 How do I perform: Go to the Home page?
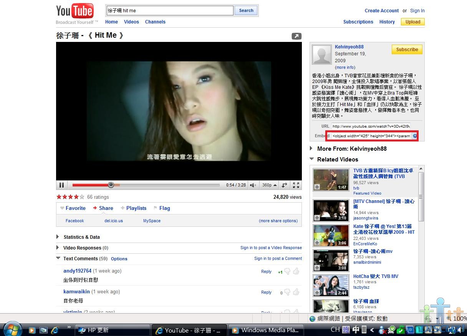point(111,22)
